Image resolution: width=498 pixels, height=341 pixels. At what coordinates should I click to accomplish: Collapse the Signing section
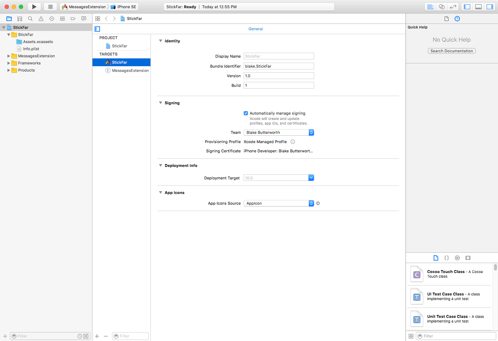tap(160, 103)
